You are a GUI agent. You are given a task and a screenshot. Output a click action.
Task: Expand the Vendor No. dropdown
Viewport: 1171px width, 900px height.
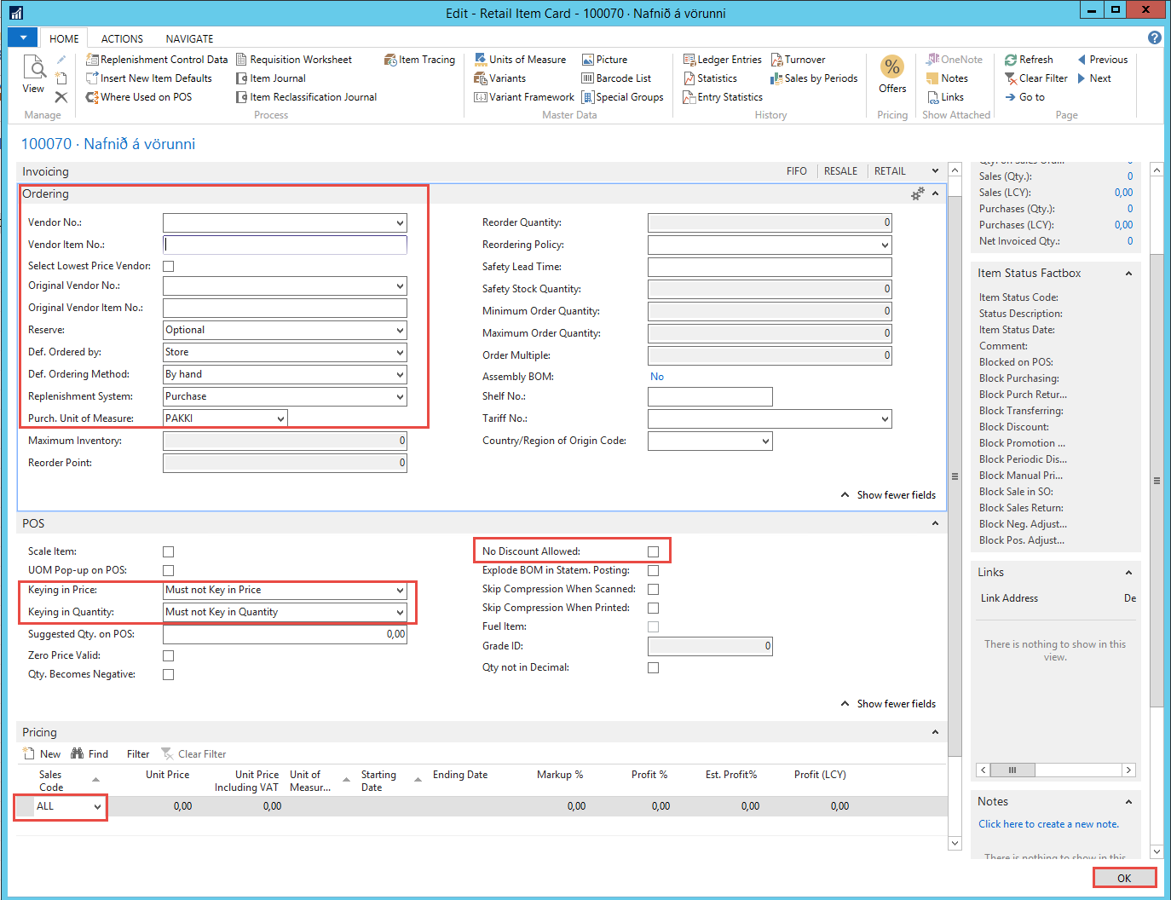(x=400, y=222)
